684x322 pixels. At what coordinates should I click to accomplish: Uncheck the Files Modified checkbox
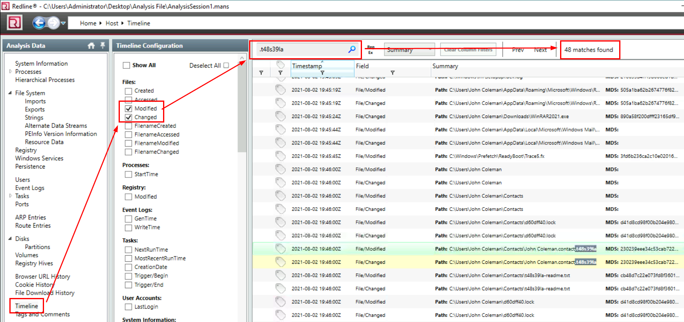(128, 109)
